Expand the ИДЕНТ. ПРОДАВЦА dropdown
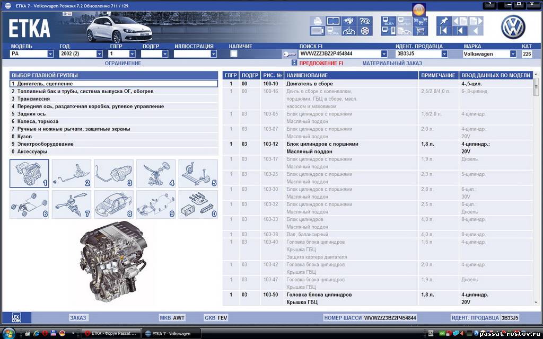This screenshot has width=543, height=339. tap(444, 54)
